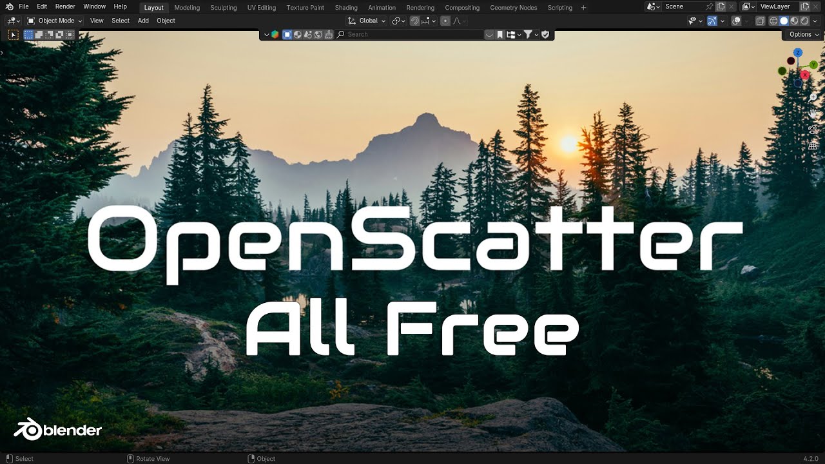Add a new view layer icon
Image resolution: width=825 pixels, height=464 pixels.
[x=804, y=6]
